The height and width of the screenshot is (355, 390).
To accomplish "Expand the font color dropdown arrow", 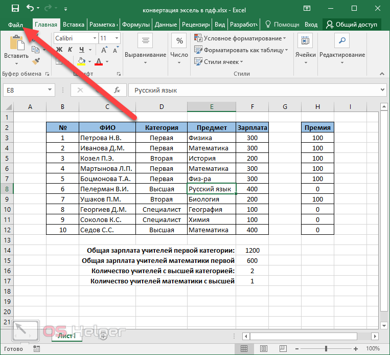I will tap(107, 61).
